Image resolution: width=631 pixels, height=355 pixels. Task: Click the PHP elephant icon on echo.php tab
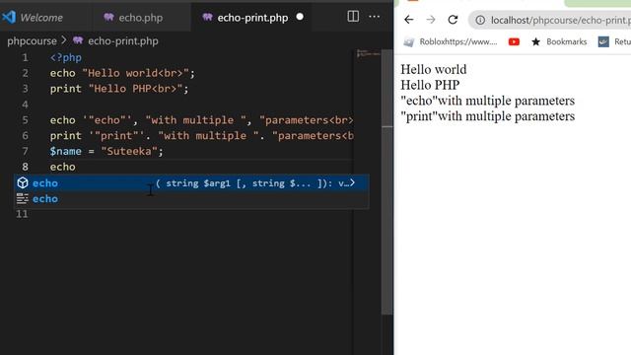(108, 18)
